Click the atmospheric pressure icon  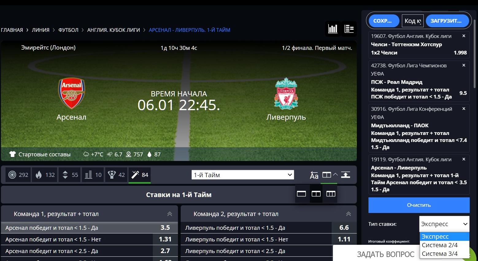click(x=129, y=154)
